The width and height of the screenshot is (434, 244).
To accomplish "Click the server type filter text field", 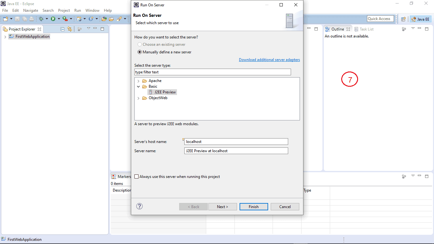I will 213,72.
